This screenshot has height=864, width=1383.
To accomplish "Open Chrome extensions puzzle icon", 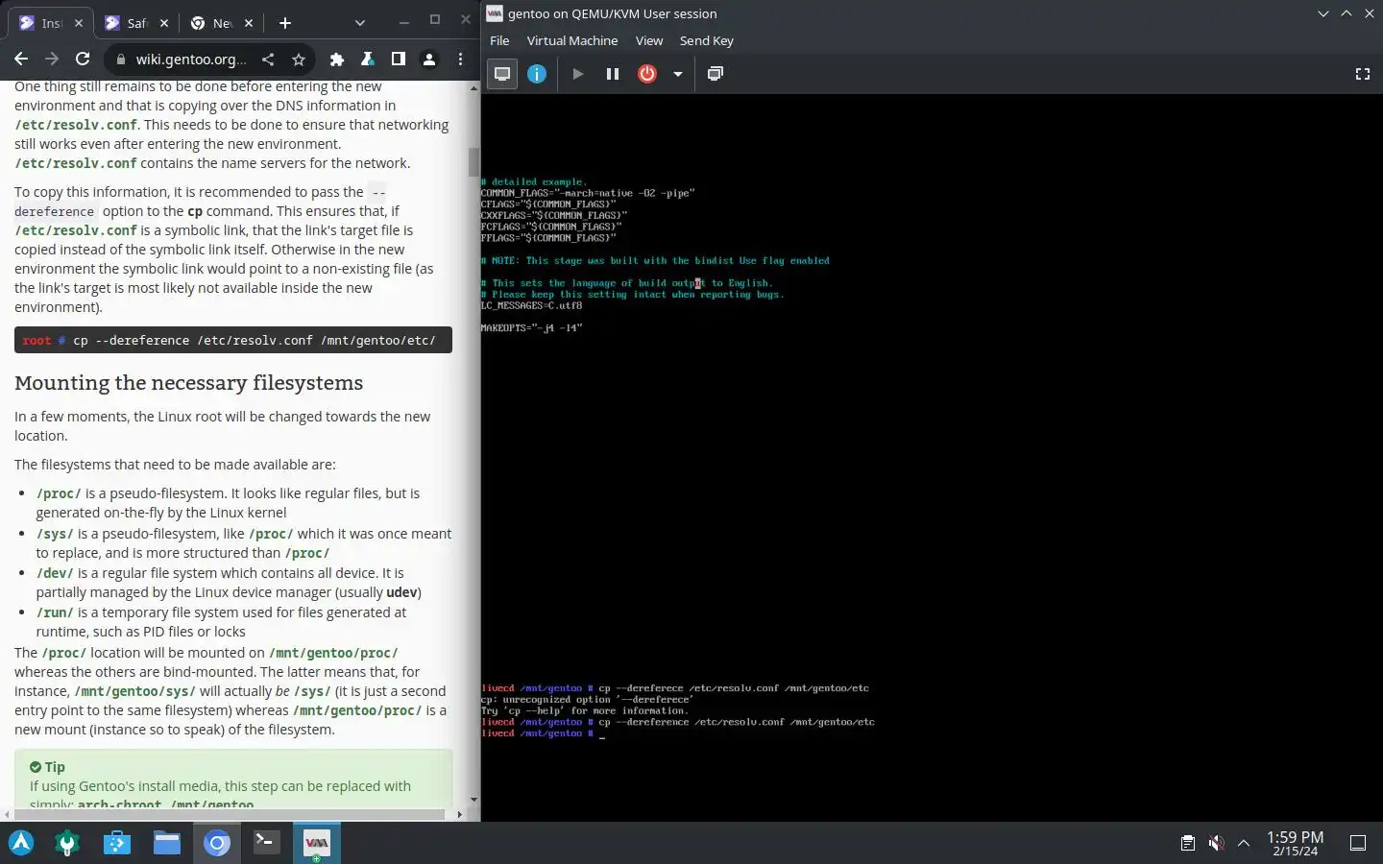I will (336, 60).
